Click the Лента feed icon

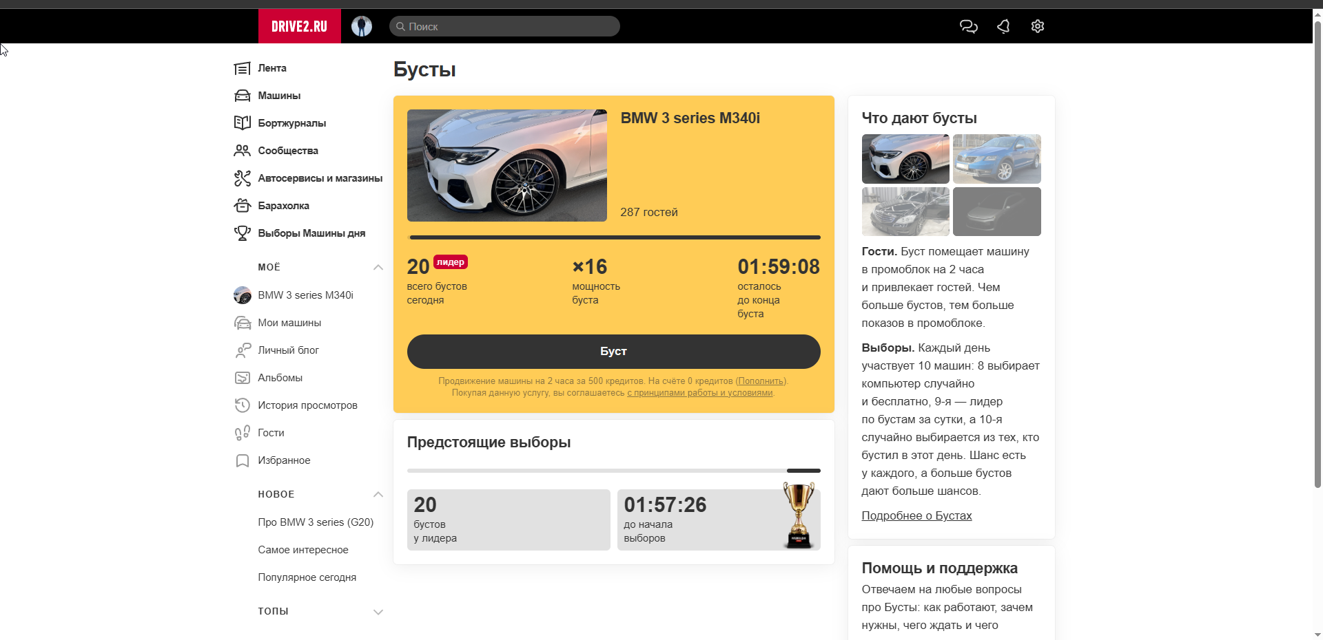(x=242, y=68)
